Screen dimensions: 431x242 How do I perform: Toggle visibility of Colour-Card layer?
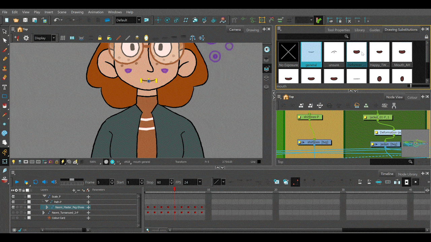13,218
